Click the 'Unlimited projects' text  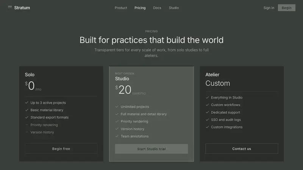coord(135,107)
